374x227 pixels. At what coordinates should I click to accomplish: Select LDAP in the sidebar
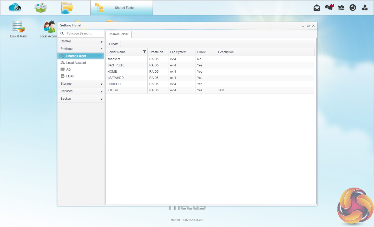(70, 76)
